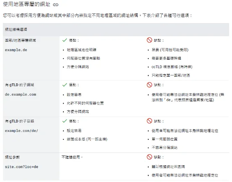Click green checkmark in example.com/de/ row

[x=65, y=121]
